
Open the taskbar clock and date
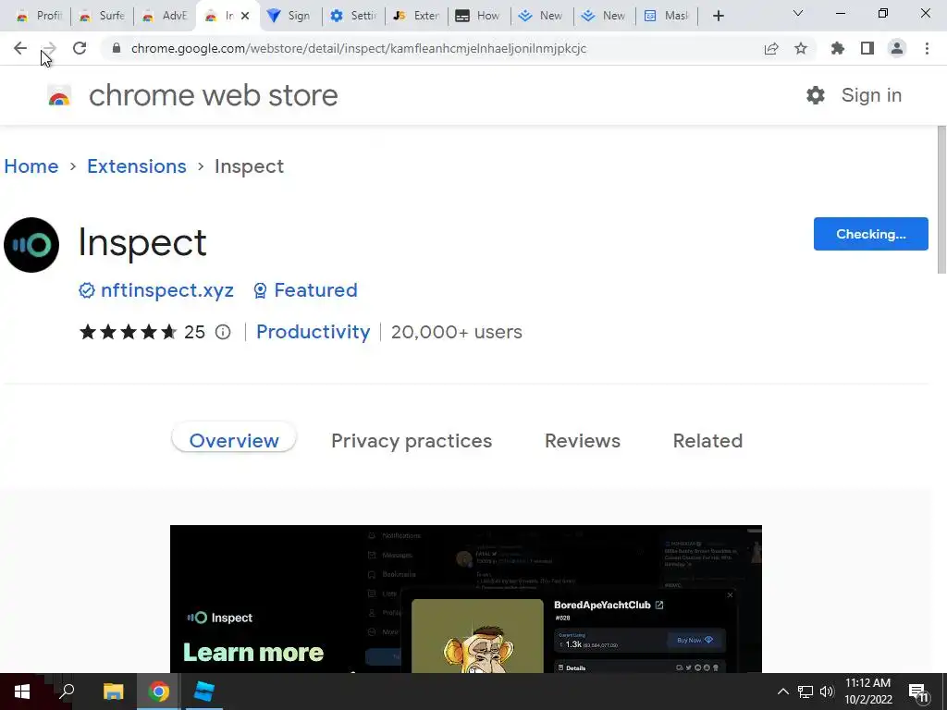coord(867,692)
